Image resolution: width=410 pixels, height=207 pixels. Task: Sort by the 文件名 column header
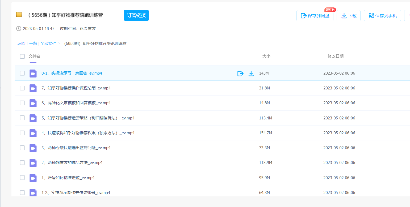click(35, 56)
